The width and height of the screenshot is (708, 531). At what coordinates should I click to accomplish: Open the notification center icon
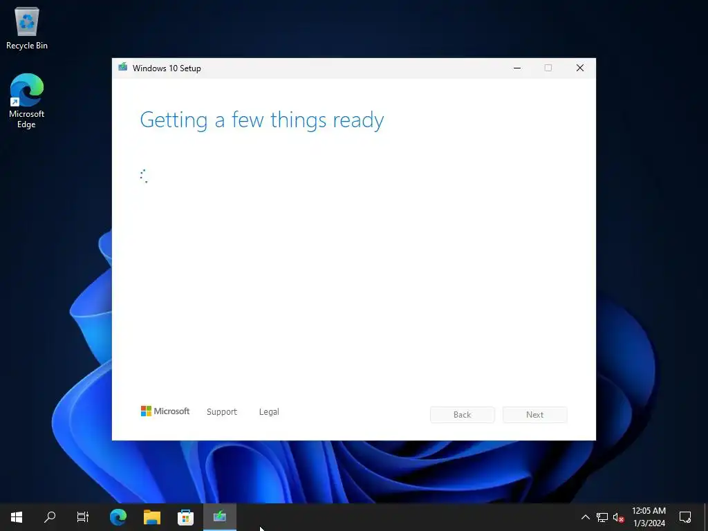[685, 517]
